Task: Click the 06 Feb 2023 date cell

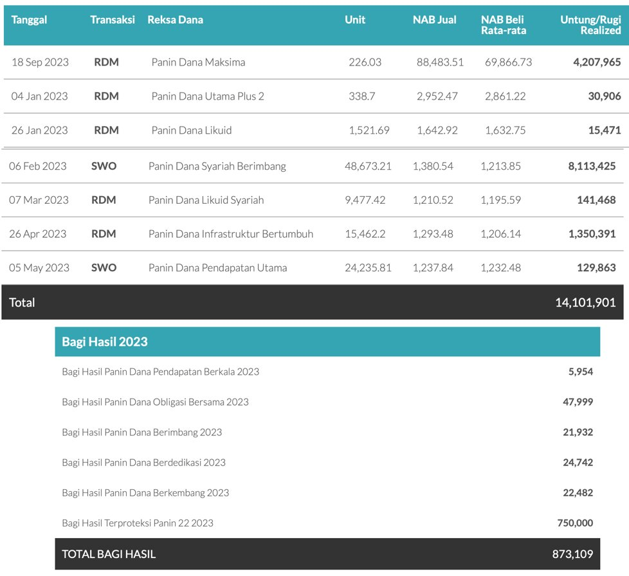Action: [38, 166]
